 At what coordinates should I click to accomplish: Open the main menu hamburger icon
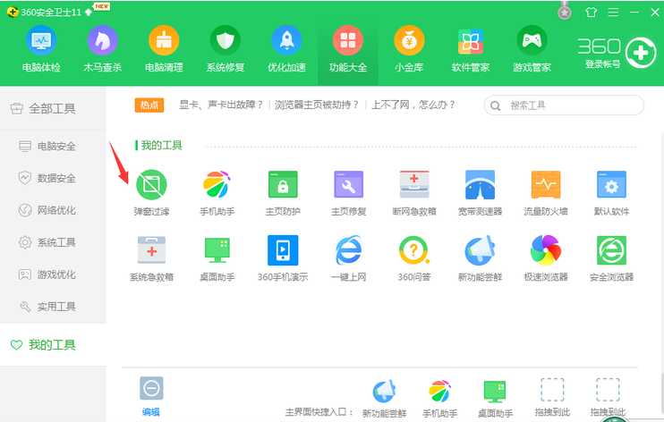click(613, 13)
